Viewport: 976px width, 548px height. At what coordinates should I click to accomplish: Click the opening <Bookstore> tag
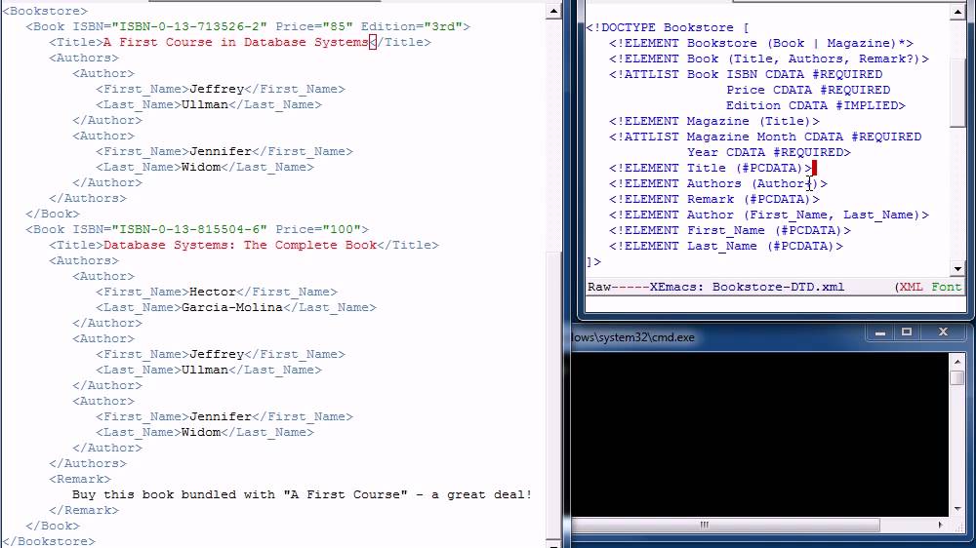[46, 11]
